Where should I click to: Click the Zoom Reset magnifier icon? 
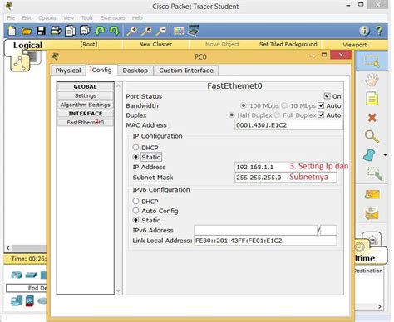click(x=147, y=31)
